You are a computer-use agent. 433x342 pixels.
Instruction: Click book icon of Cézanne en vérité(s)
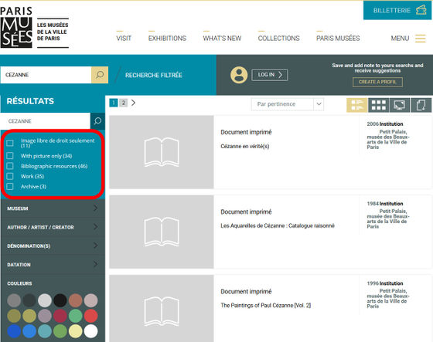162,152
